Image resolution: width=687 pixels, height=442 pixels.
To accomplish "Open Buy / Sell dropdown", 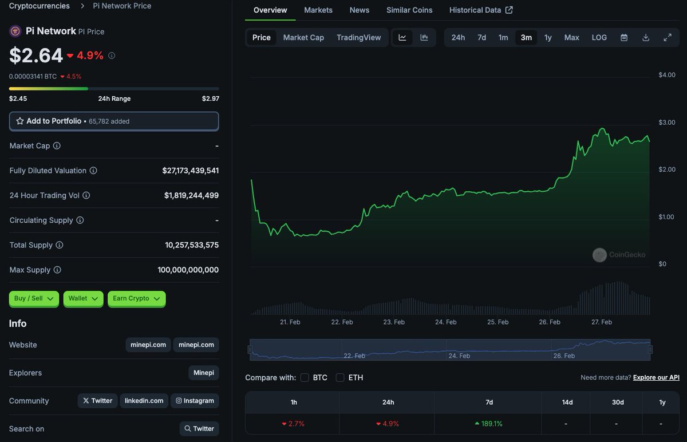I will tap(34, 298).
